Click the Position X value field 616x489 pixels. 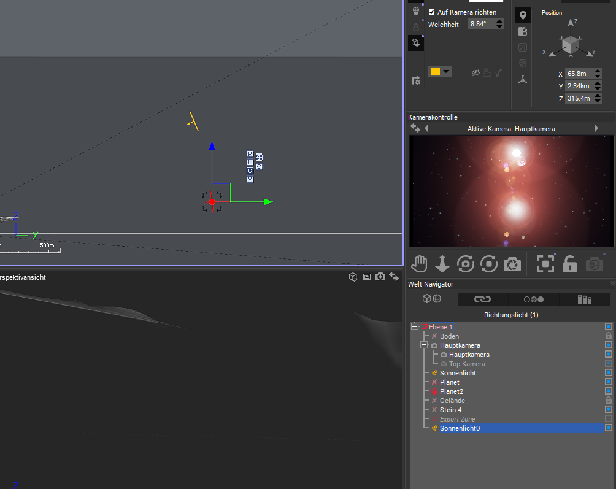click(579, 74)
